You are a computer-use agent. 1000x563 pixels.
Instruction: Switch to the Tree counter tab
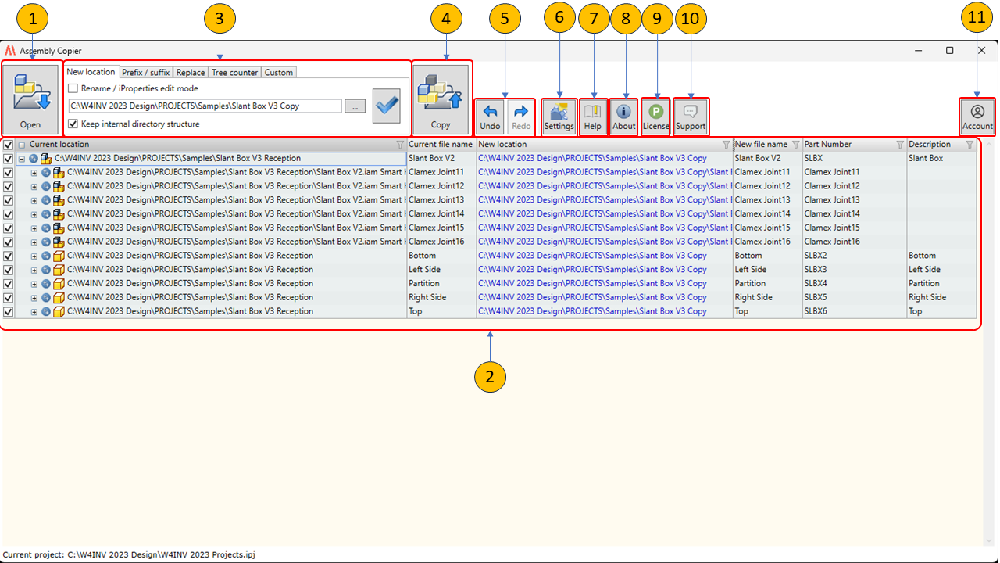tap(234, 73)
